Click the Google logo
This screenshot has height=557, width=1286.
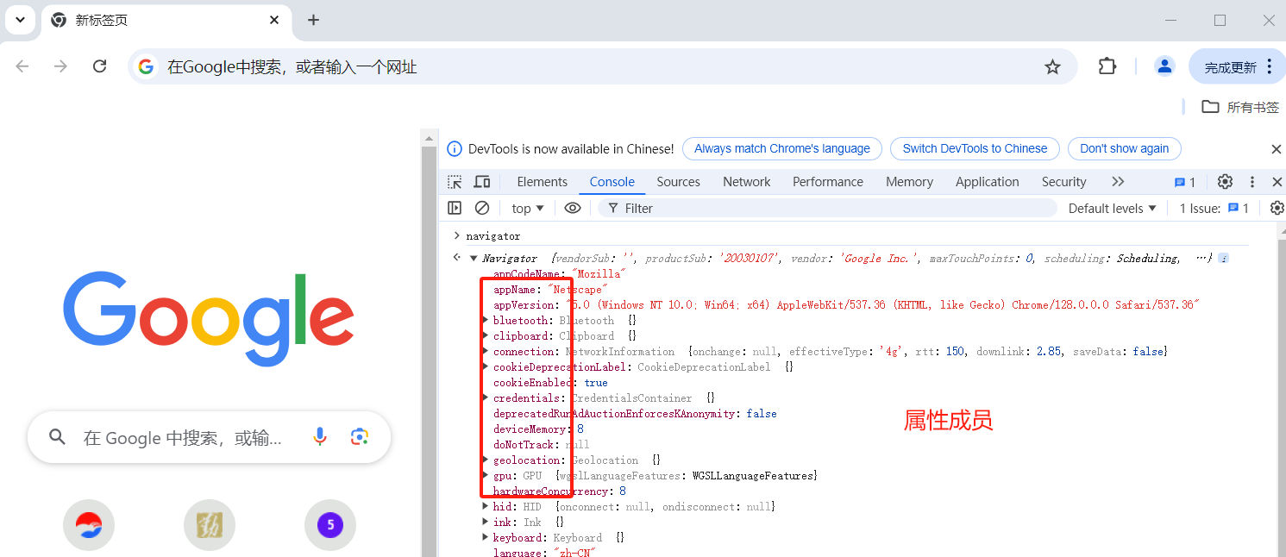pyautogui.click(x=209, y=317)
